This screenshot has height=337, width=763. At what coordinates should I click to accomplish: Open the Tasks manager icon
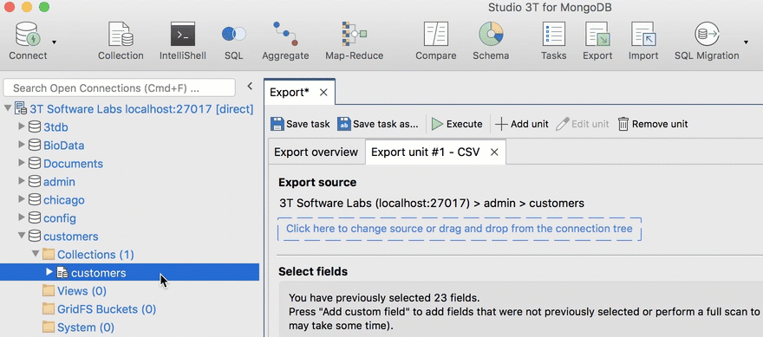pyautogui.click(x=554, y=42)
